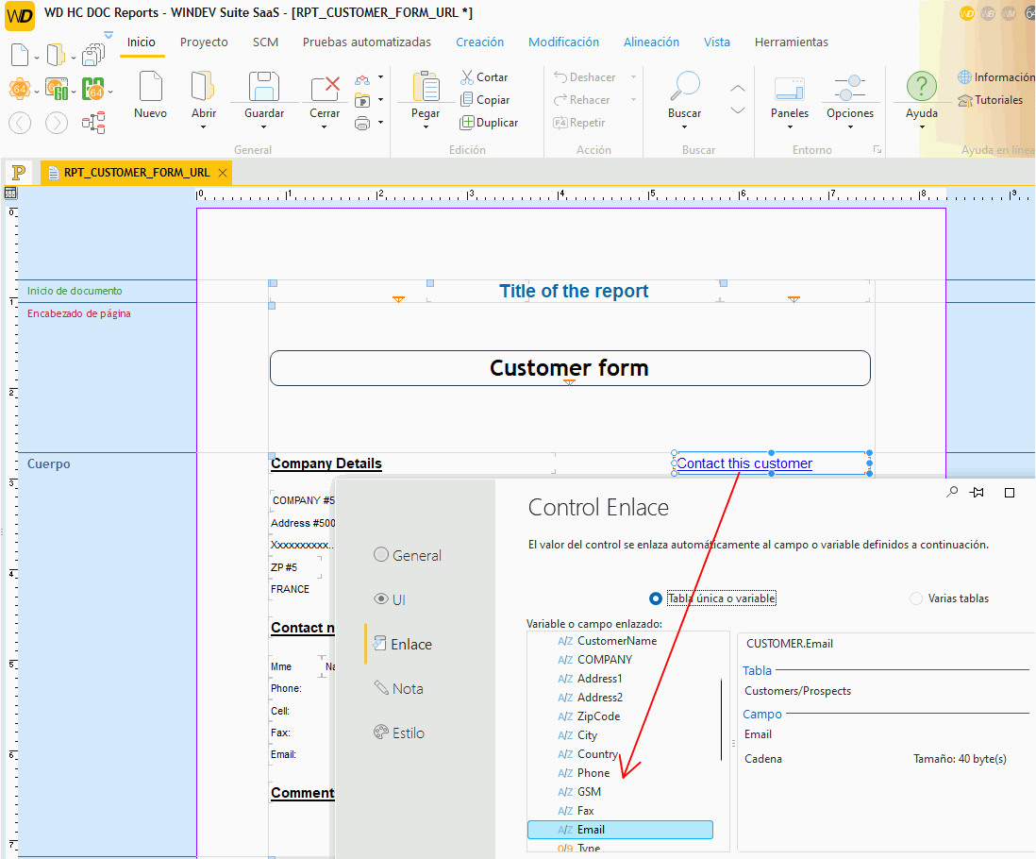Open the SCM ribbon tab
Image resolution: width=1036 pixels, height=859 pixels.
point(266,42)
